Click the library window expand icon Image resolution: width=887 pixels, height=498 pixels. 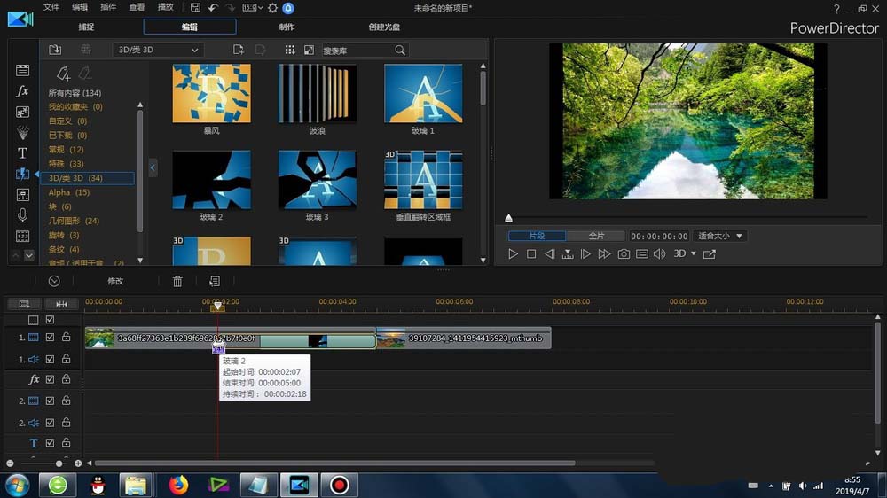[309, 50]
